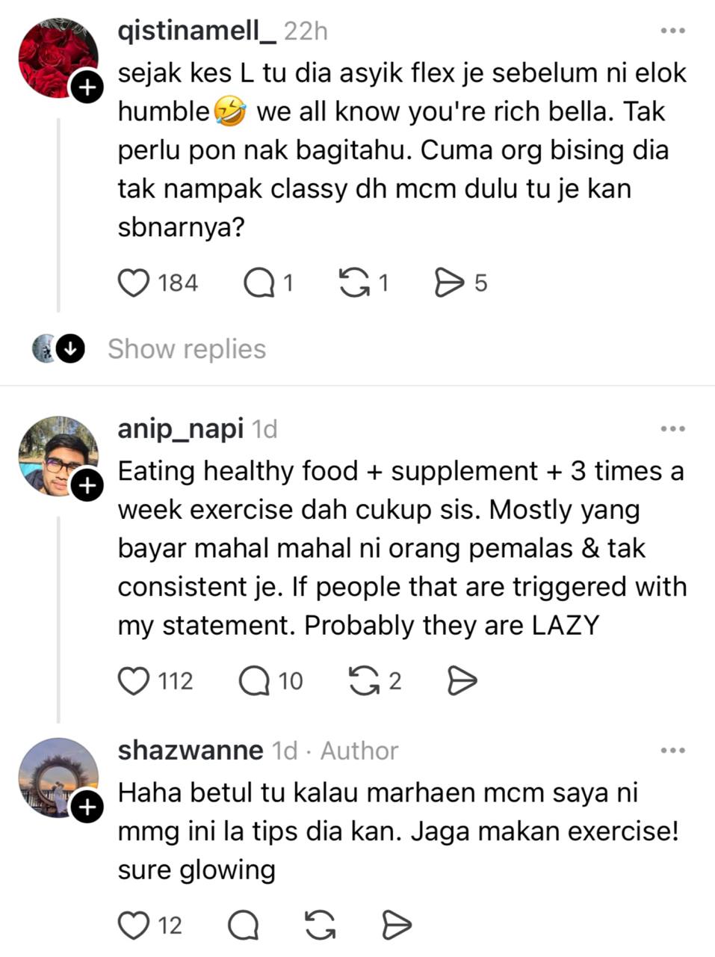Repost qistinamell_'s comment
The image size is (715, 957).
tap(354, 283)
